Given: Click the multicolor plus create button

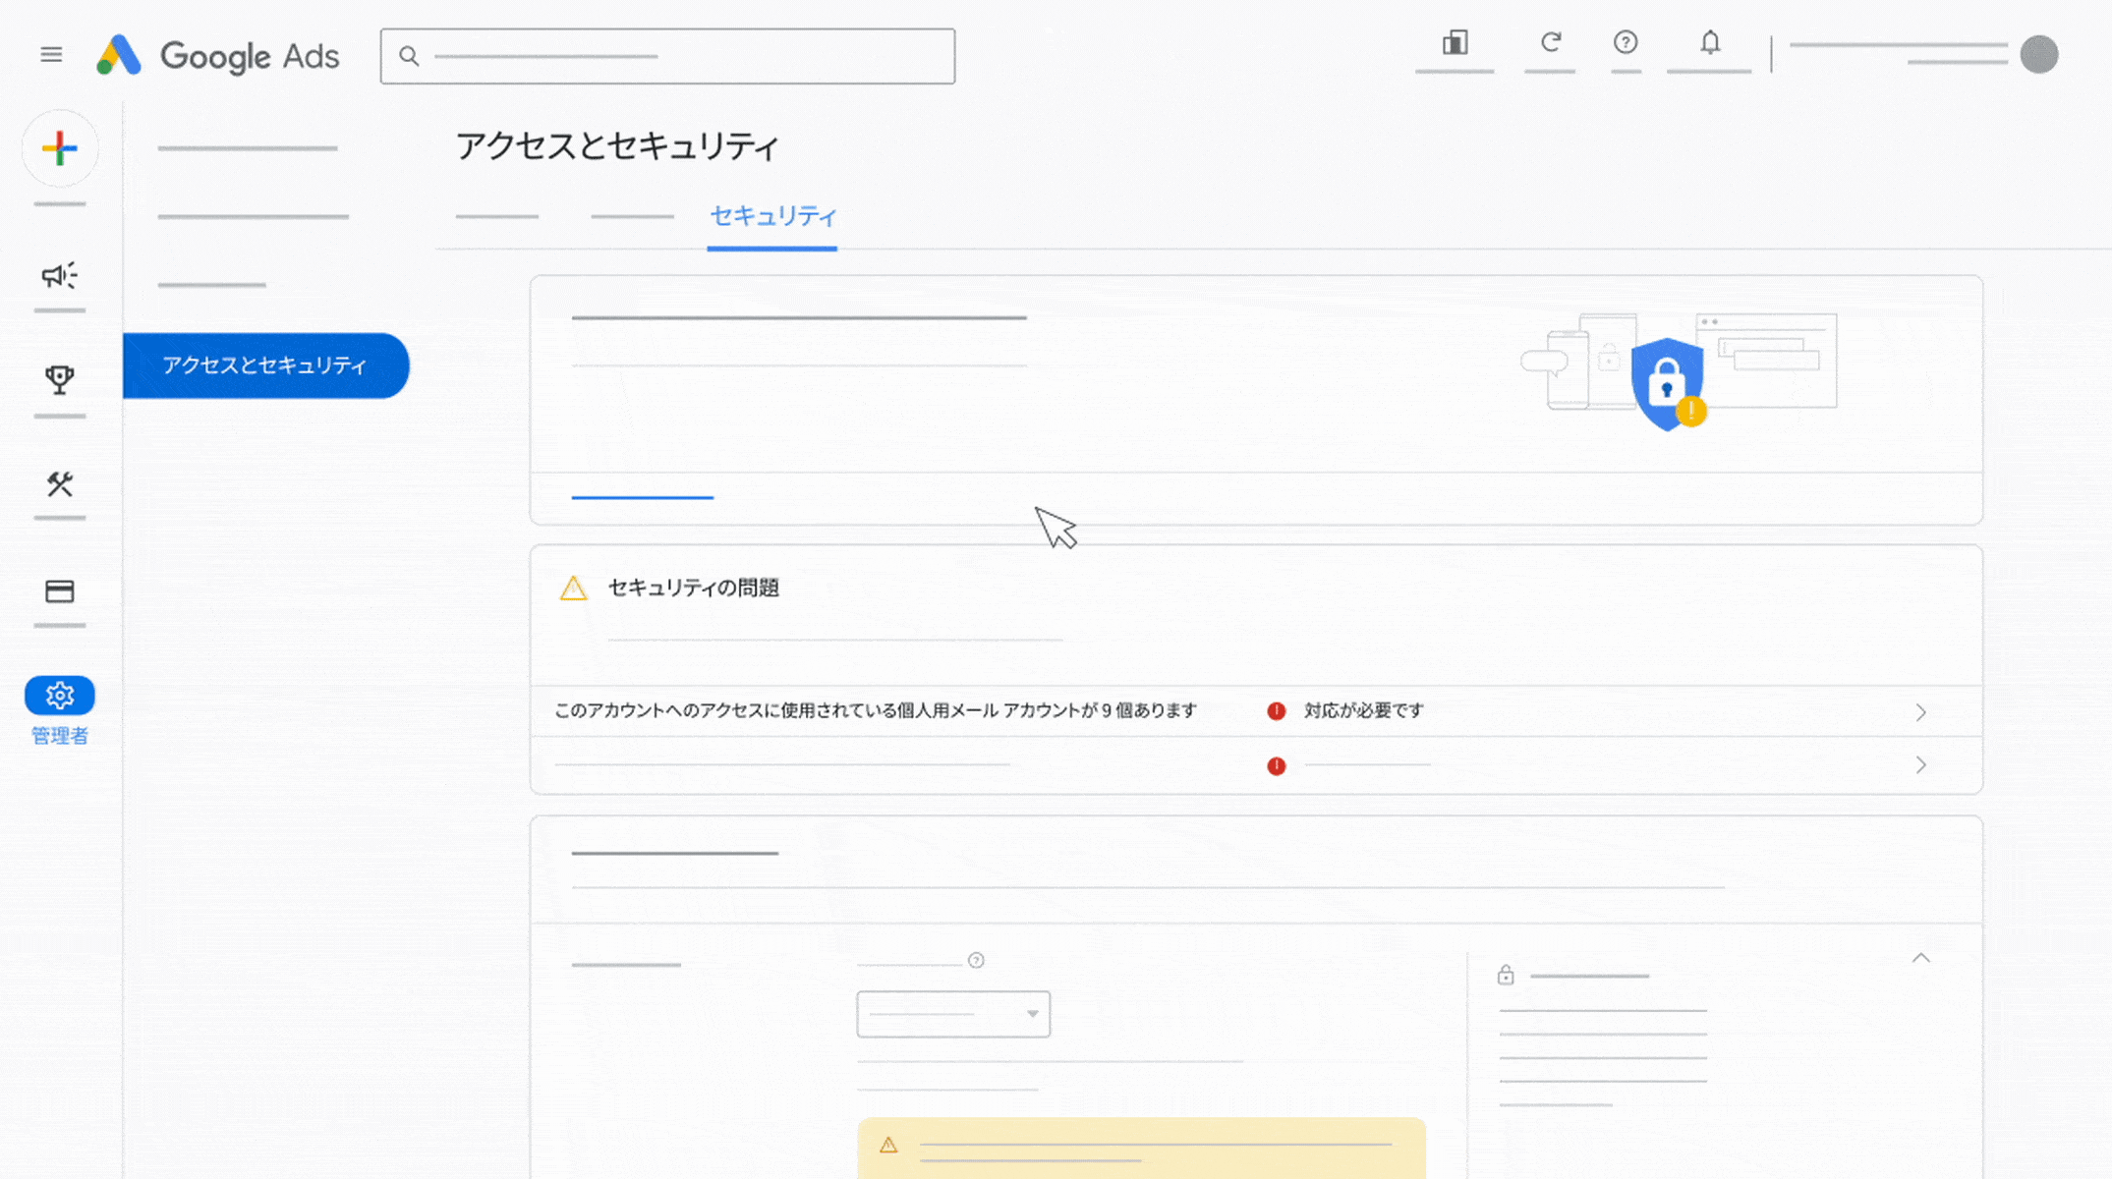Looking at the screenshot, I should (60, 148).
